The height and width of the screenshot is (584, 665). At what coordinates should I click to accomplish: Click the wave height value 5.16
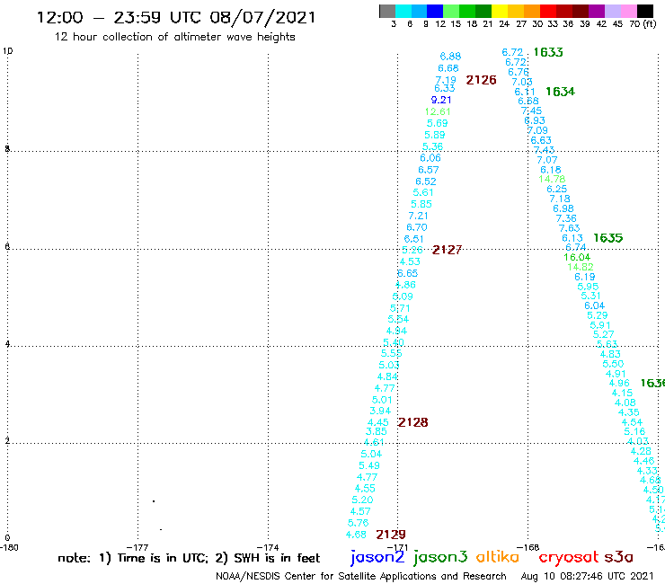coord(634,432)
